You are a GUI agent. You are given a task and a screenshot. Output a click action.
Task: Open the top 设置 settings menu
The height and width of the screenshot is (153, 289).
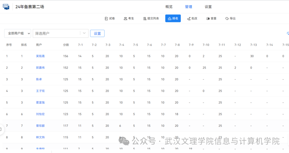[x=208, y=7]
